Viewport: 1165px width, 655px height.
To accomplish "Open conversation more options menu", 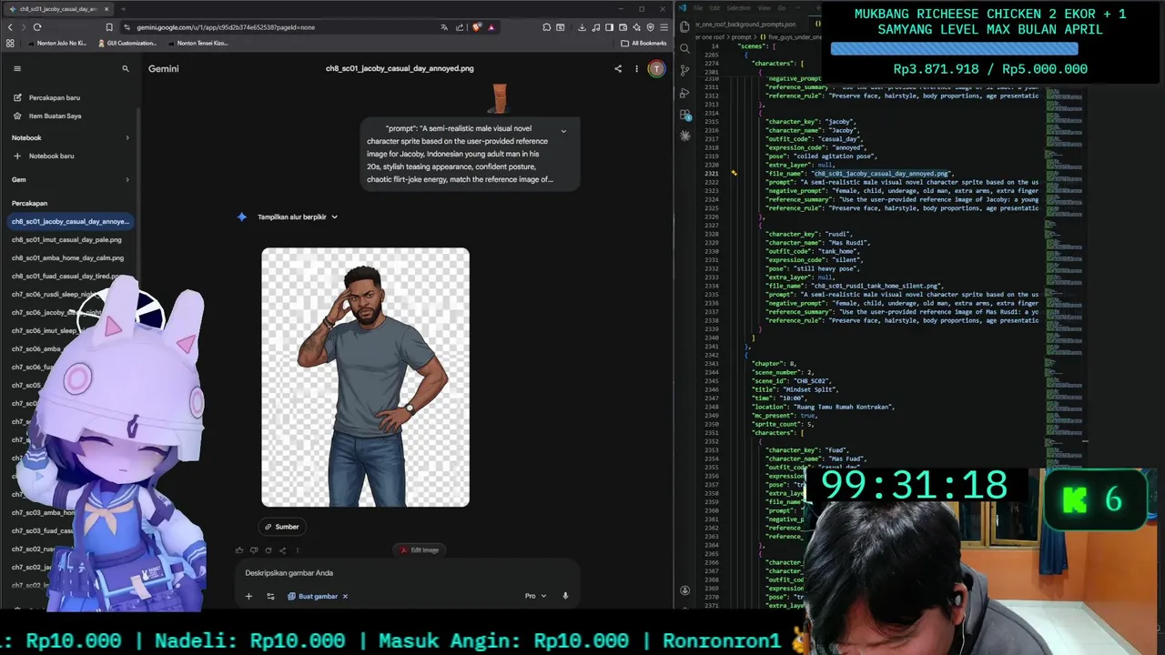I will tap(637, 68).
